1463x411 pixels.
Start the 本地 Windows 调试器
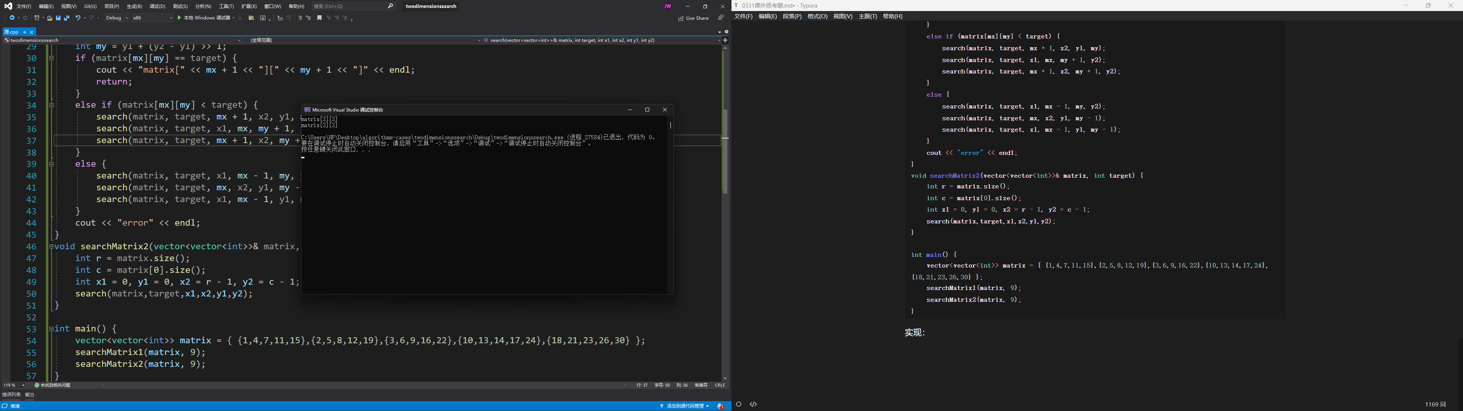click(205, 18)
